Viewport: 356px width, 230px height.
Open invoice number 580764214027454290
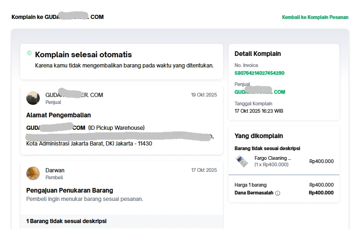pos(259,73)
